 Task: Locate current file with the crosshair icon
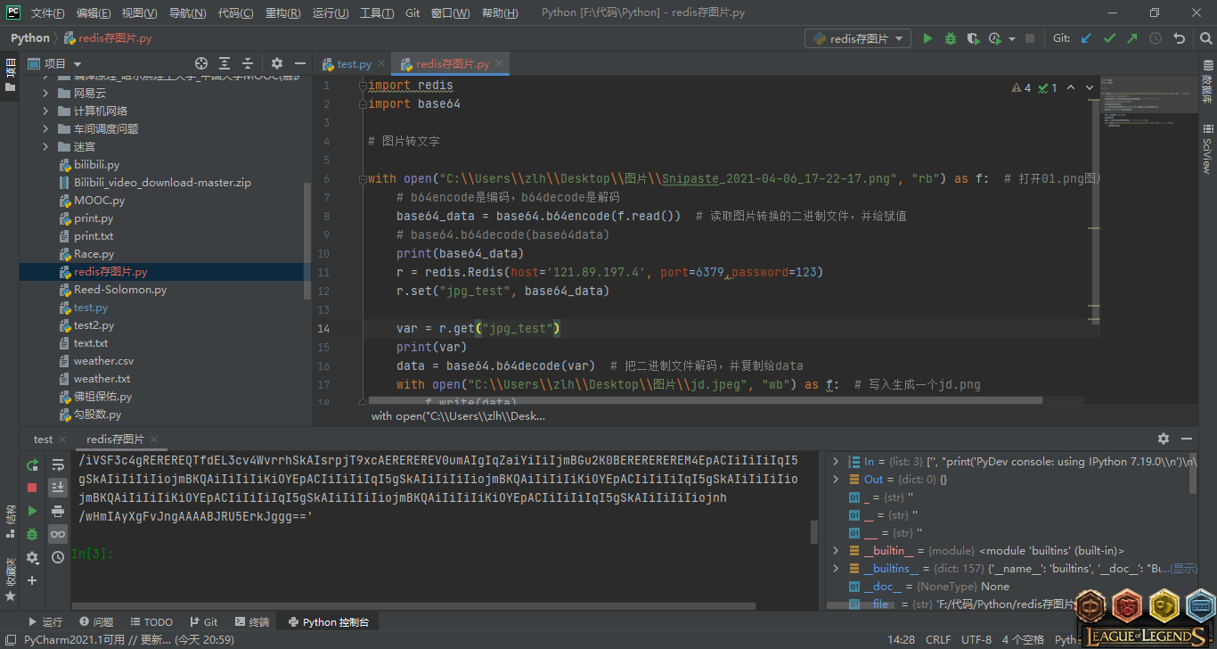tap(201, 63)
